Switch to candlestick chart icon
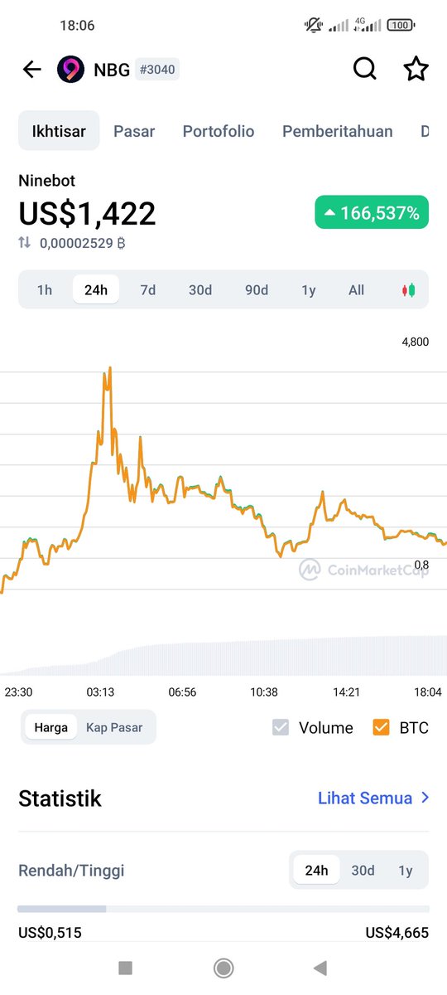 point(408,290)
